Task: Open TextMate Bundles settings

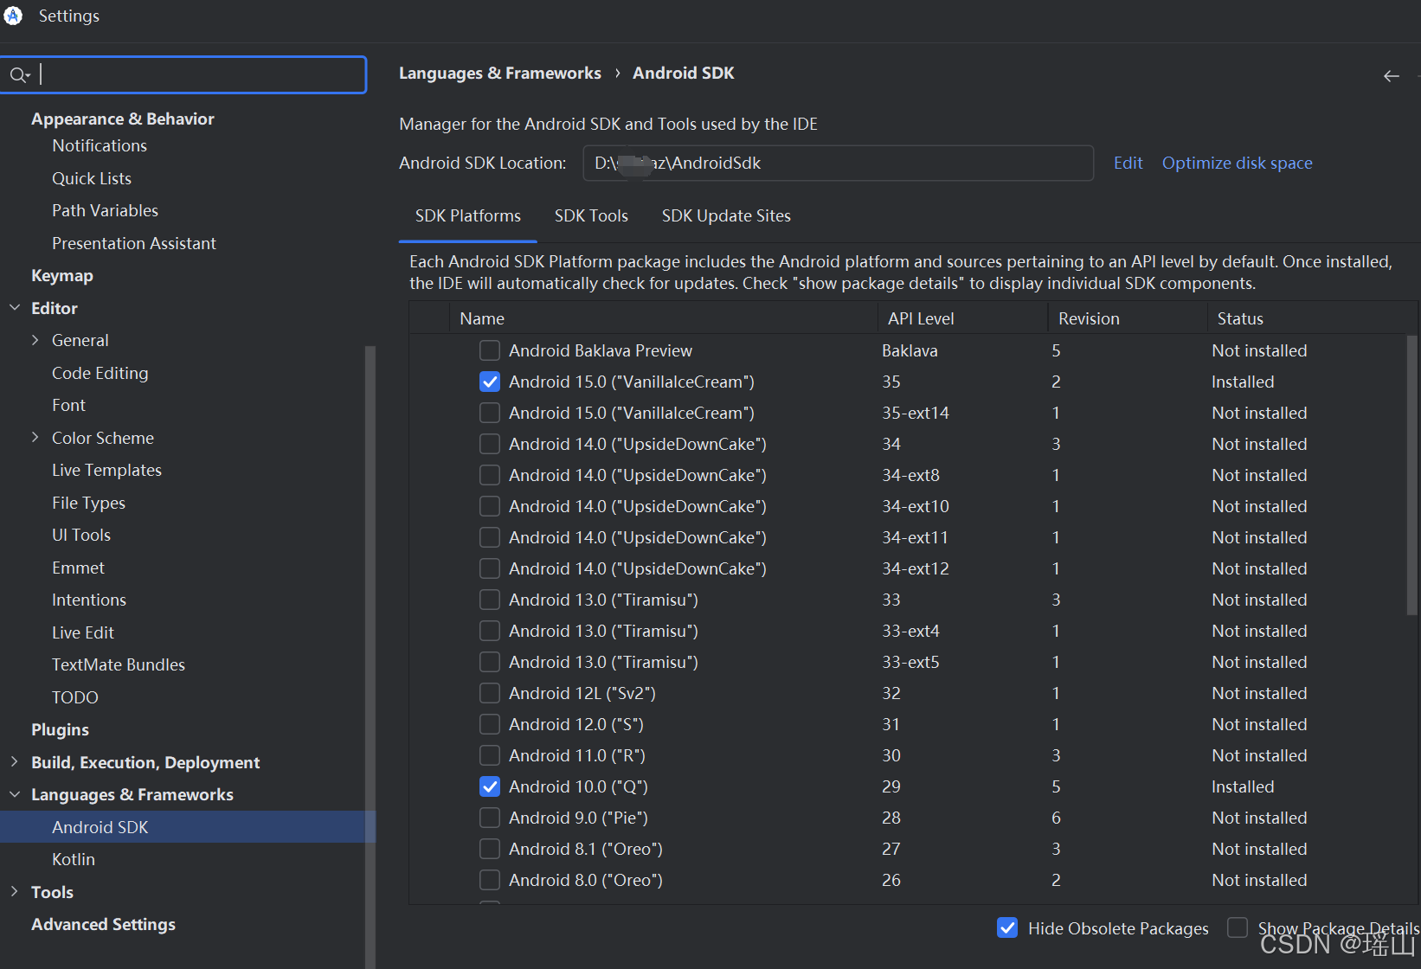Action: [119, 664]
